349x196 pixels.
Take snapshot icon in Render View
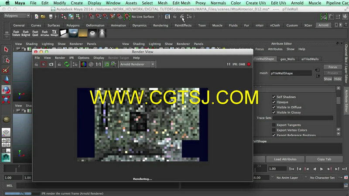[x=51, y=64]
